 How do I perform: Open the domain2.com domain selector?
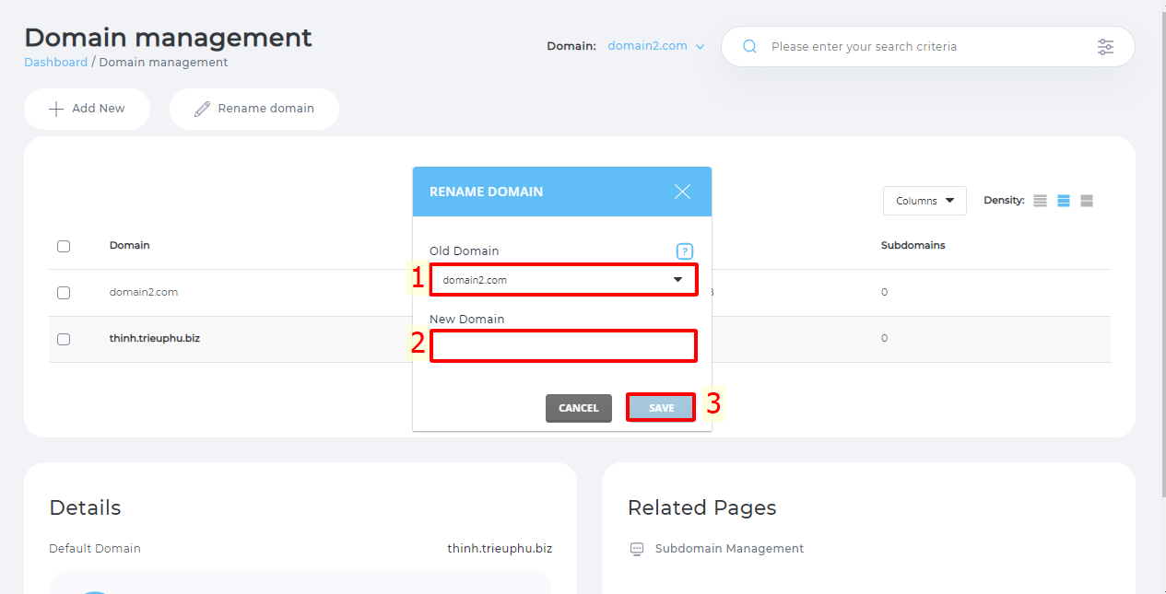point(655,46)
